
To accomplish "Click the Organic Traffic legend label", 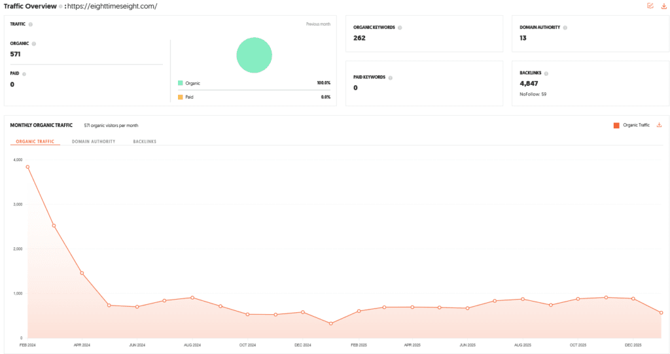I will pyautogui.click(x=636, y=125).
